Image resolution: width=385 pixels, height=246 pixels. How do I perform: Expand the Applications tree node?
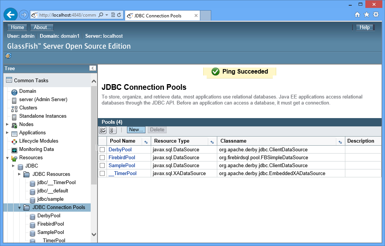coord(7,133)
